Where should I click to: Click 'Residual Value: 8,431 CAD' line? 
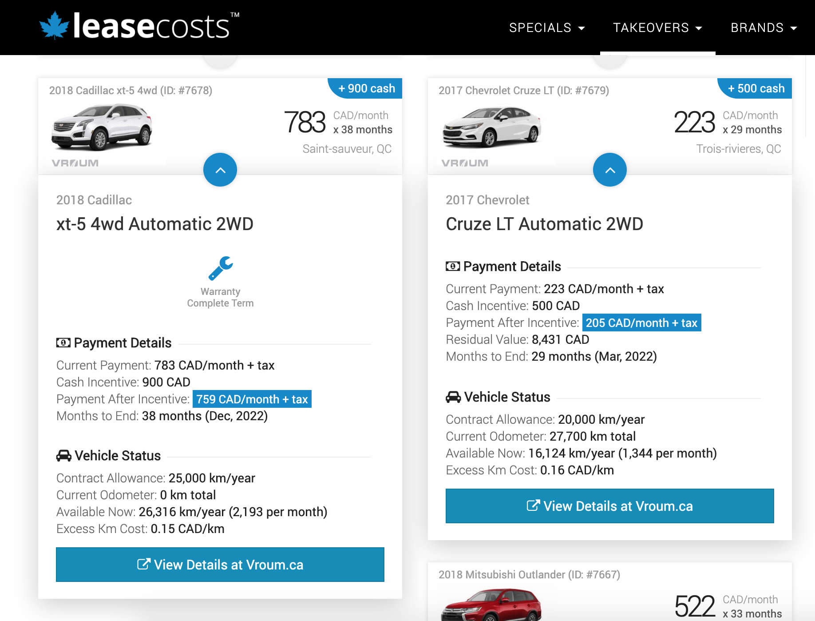click(x=518, y=339)
